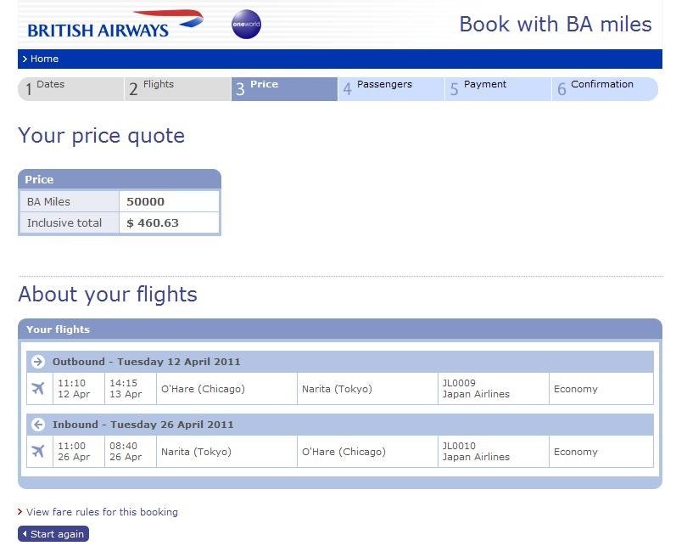Click the JL0009 Japan Airlines flight cell
Viewport: 676px width, 546px height.
[493, 388]
